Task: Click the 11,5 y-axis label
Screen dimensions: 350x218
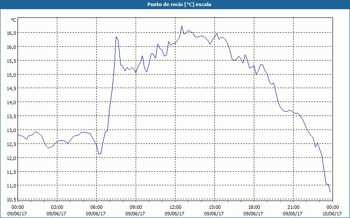Action: point(11,172)
